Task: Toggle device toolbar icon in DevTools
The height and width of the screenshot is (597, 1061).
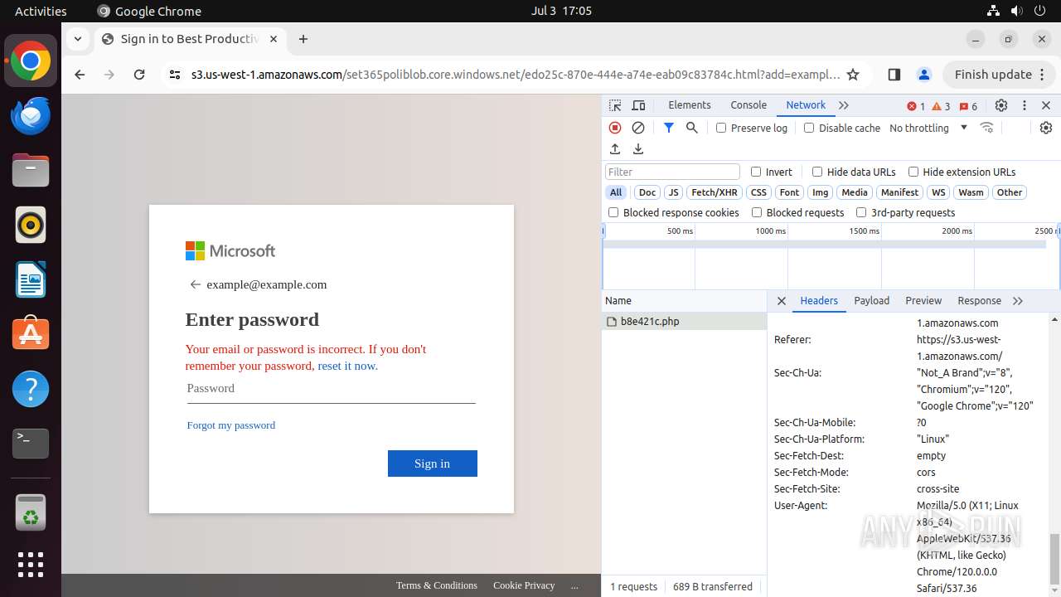Action: 638,105
